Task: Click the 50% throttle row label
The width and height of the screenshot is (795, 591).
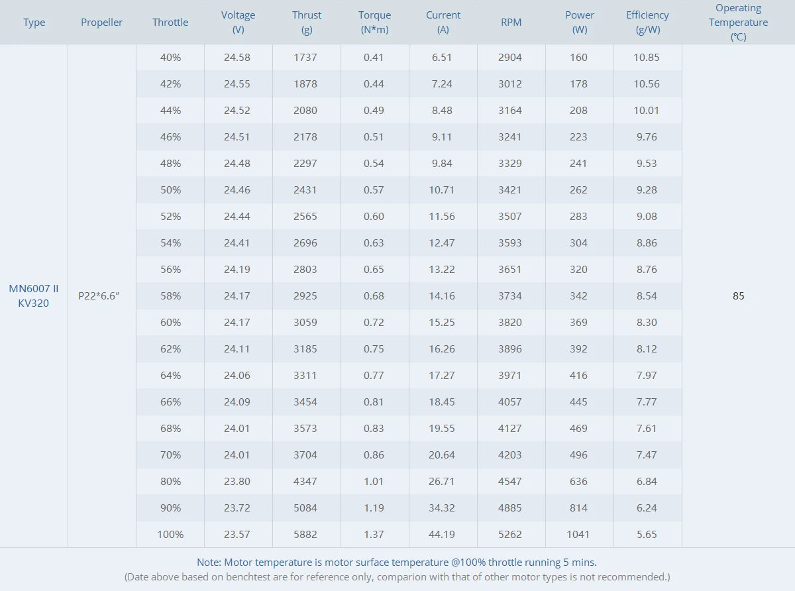Action: pos(170,190)
